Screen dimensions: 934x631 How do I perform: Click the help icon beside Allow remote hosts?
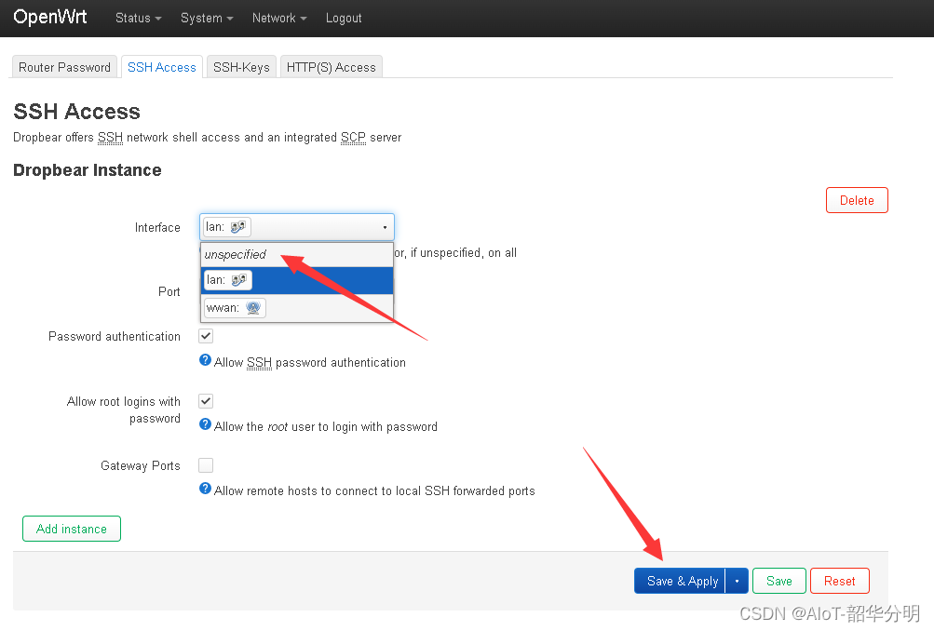[x=205, y=489]
